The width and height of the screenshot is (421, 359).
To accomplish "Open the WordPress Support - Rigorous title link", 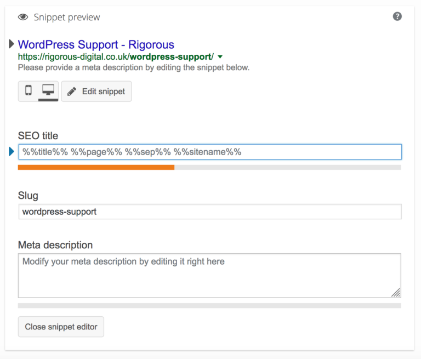I will point(96,44).
